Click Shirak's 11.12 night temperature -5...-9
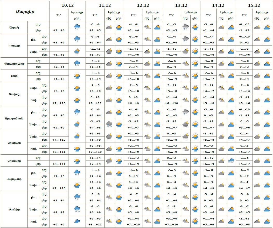 point(95,25)
